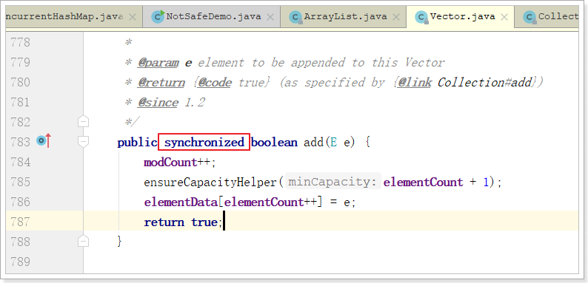
Task: Click line number 785 in the gutter
Action: 20,182
